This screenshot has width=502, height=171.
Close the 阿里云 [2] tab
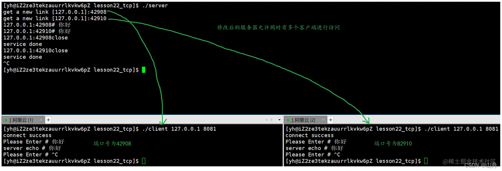click(323, 120)
